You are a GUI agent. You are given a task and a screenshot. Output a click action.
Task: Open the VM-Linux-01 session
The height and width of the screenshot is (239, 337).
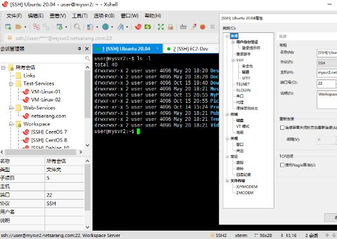(46, 92)
